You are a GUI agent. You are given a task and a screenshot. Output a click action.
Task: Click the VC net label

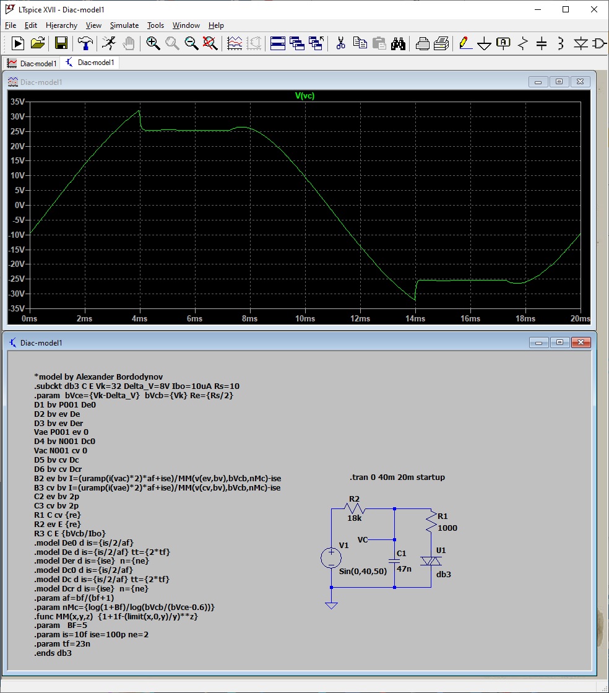[x=363, y=539]
